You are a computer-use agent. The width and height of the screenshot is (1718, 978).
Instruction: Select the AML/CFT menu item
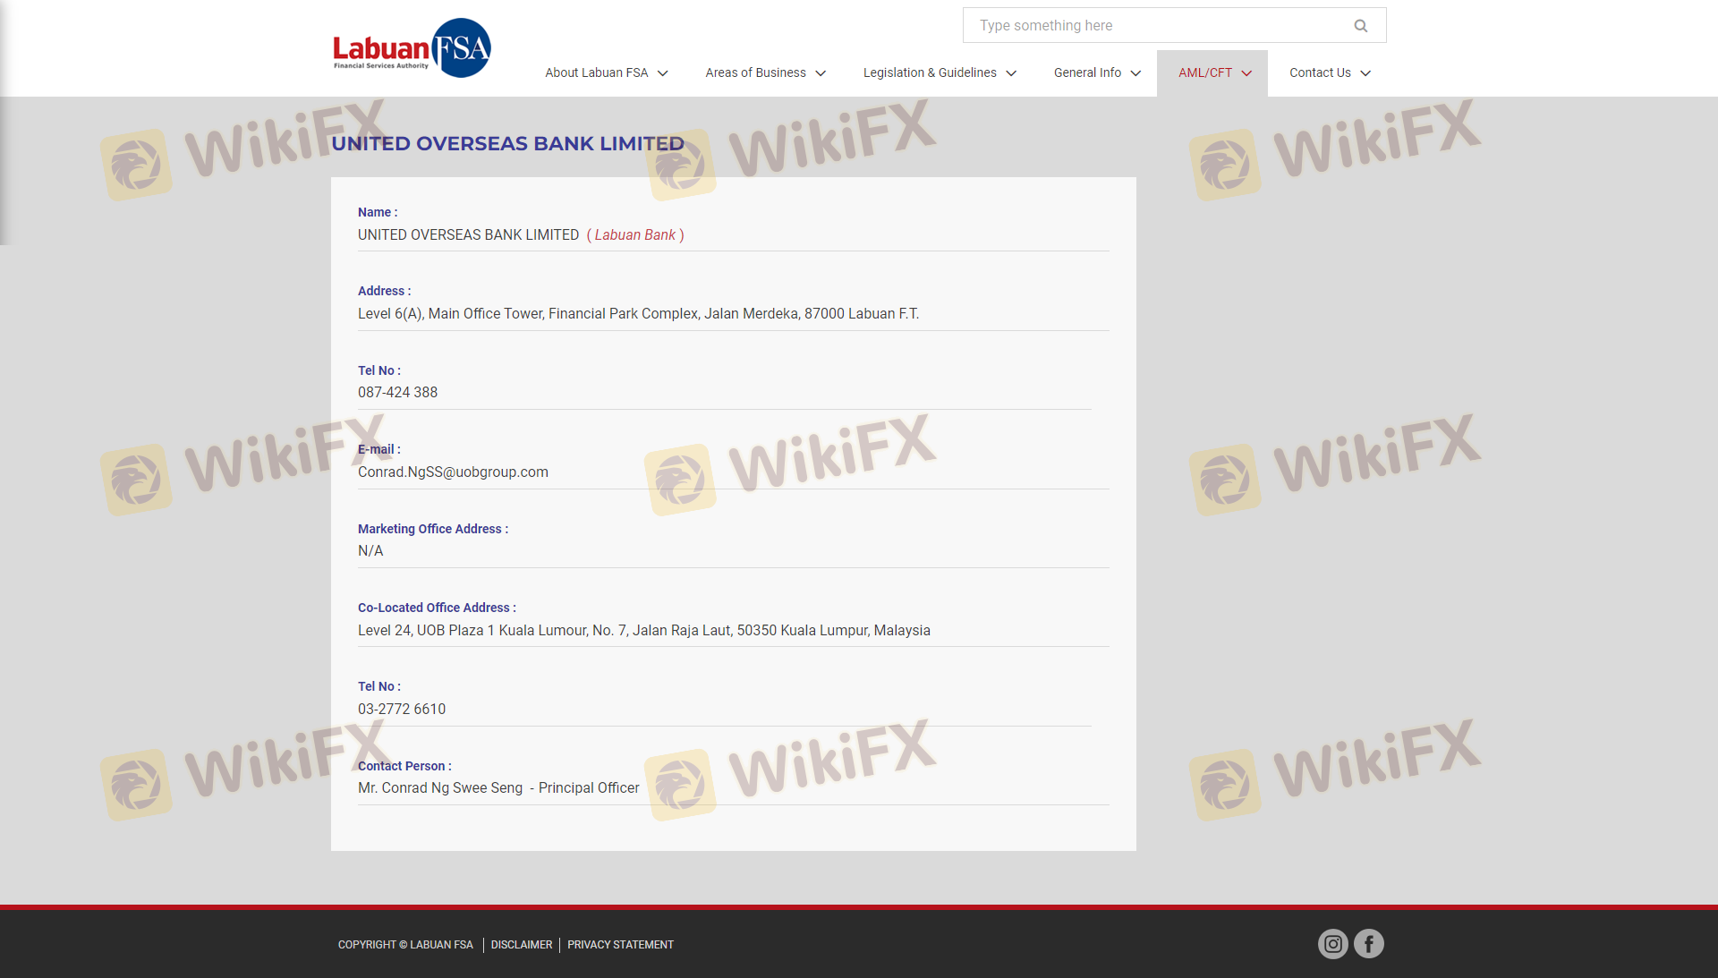tap(1205, 73)
